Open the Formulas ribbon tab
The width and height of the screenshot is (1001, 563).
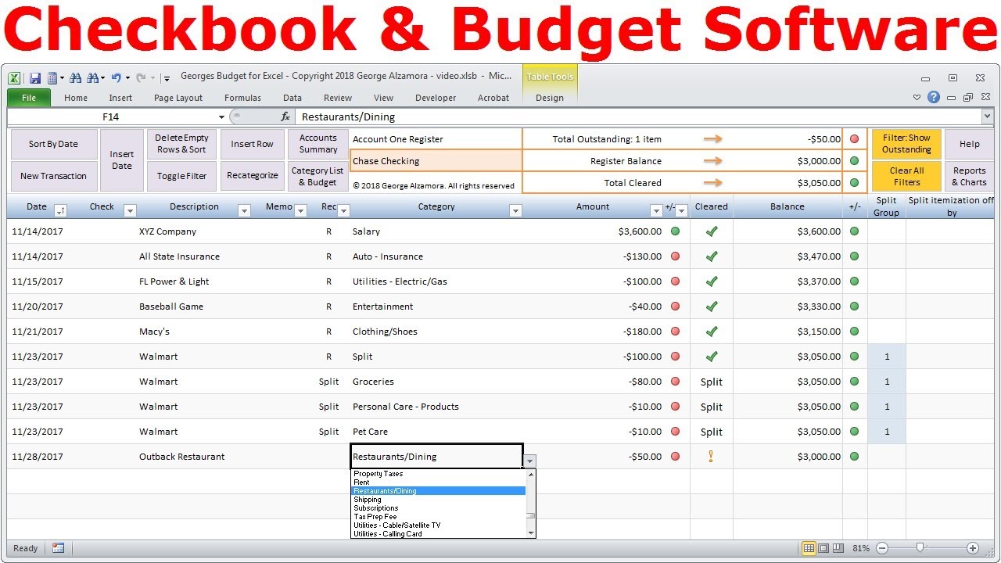click(242, 98)
